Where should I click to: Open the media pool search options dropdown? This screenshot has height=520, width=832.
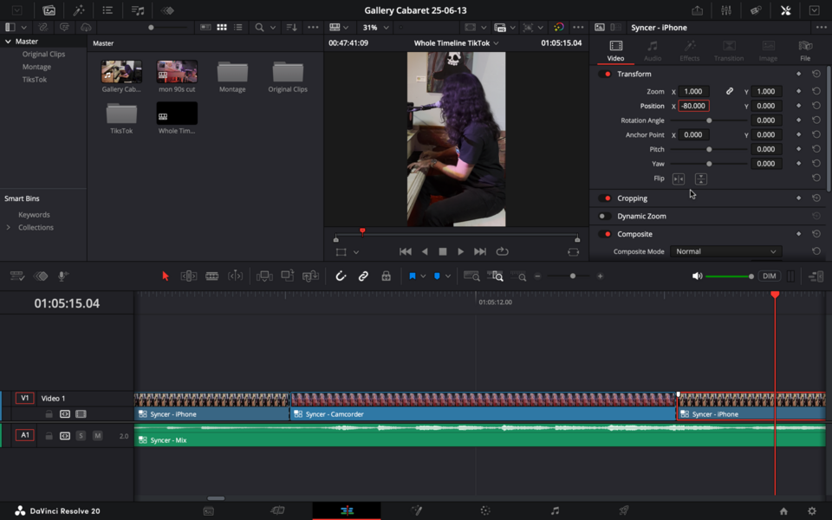(x=273, y=27)
